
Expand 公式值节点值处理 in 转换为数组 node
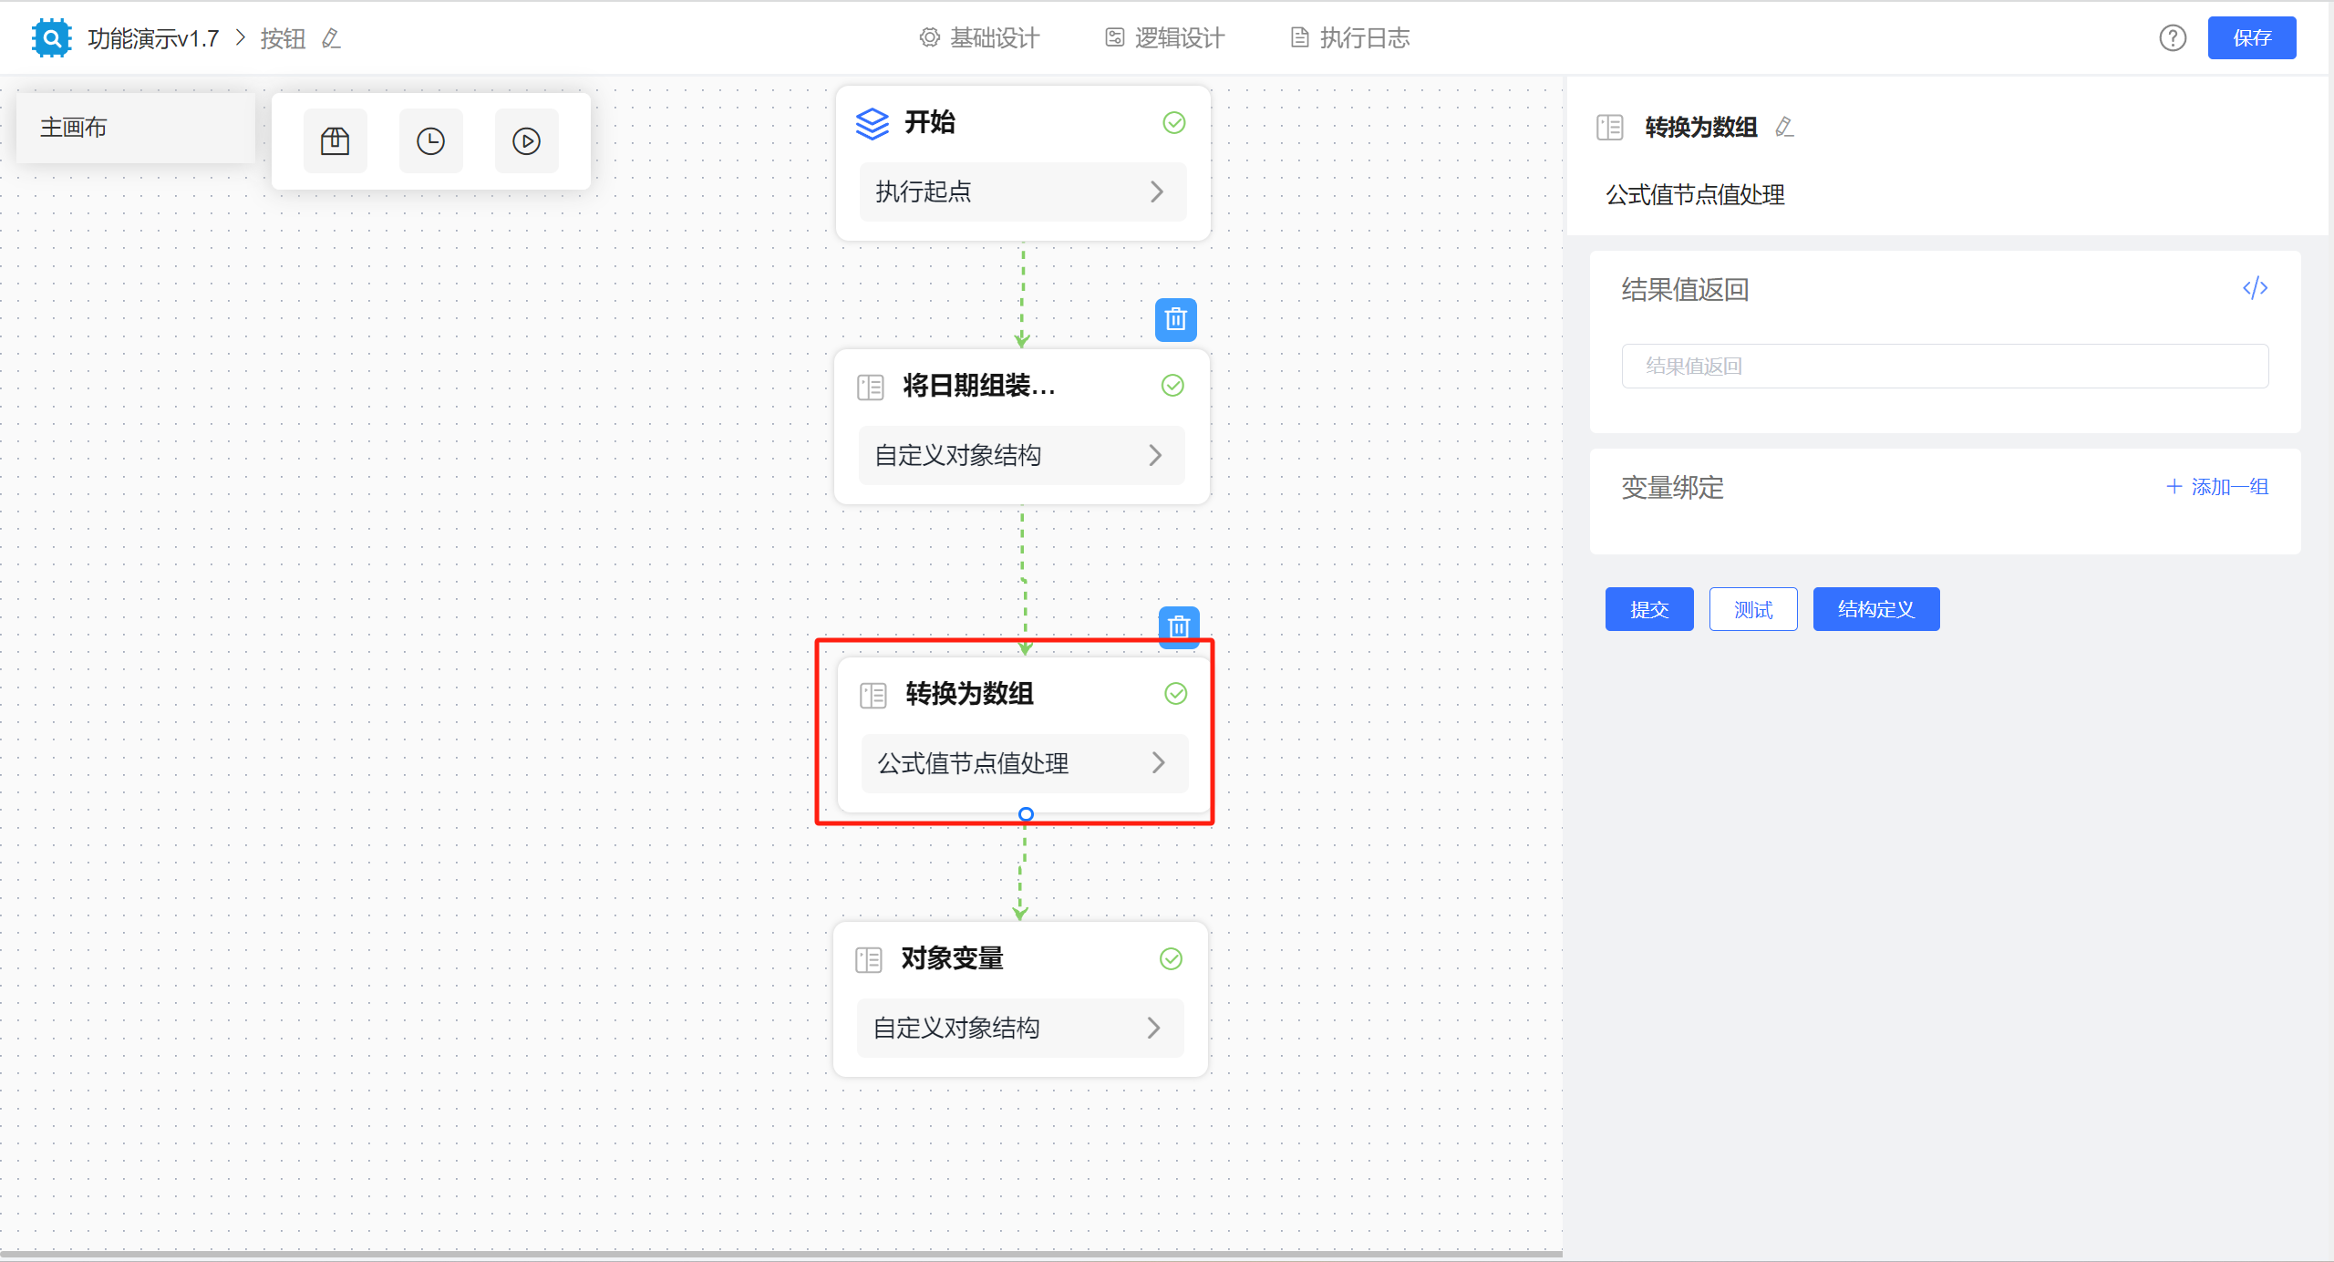[x=1158, y=764]
